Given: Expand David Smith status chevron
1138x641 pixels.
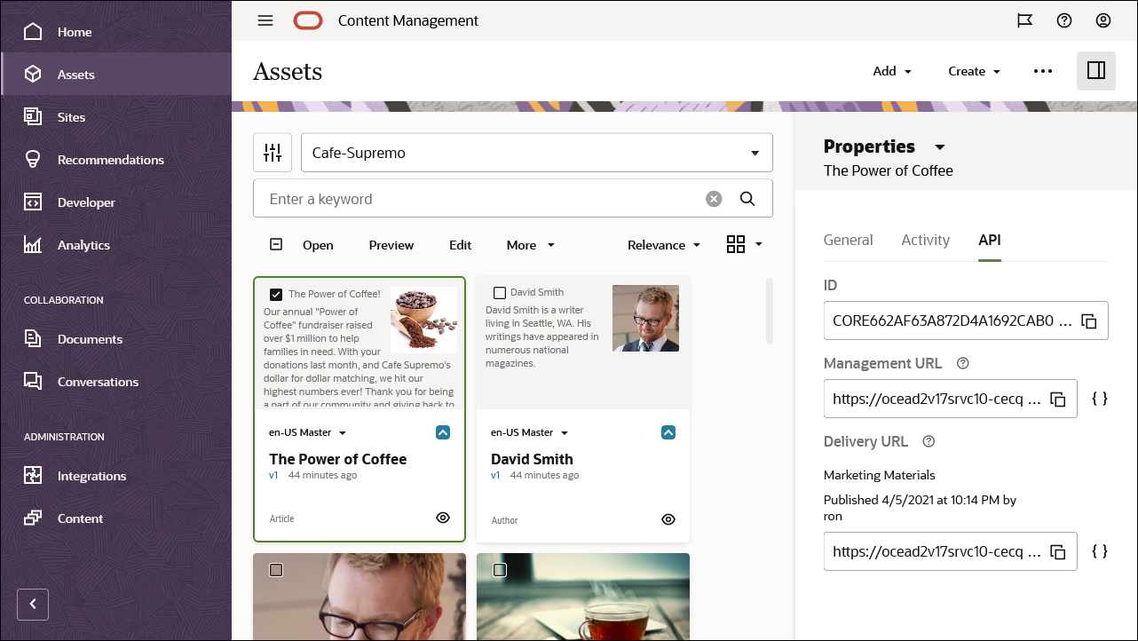Looking at the screenshot, I should pyautogui.click(x=668, y=432).
